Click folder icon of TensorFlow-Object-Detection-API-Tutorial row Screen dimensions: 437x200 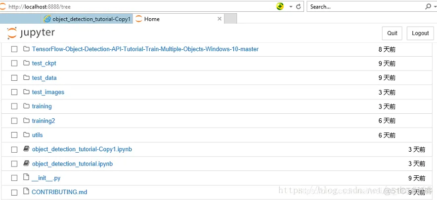26,49
